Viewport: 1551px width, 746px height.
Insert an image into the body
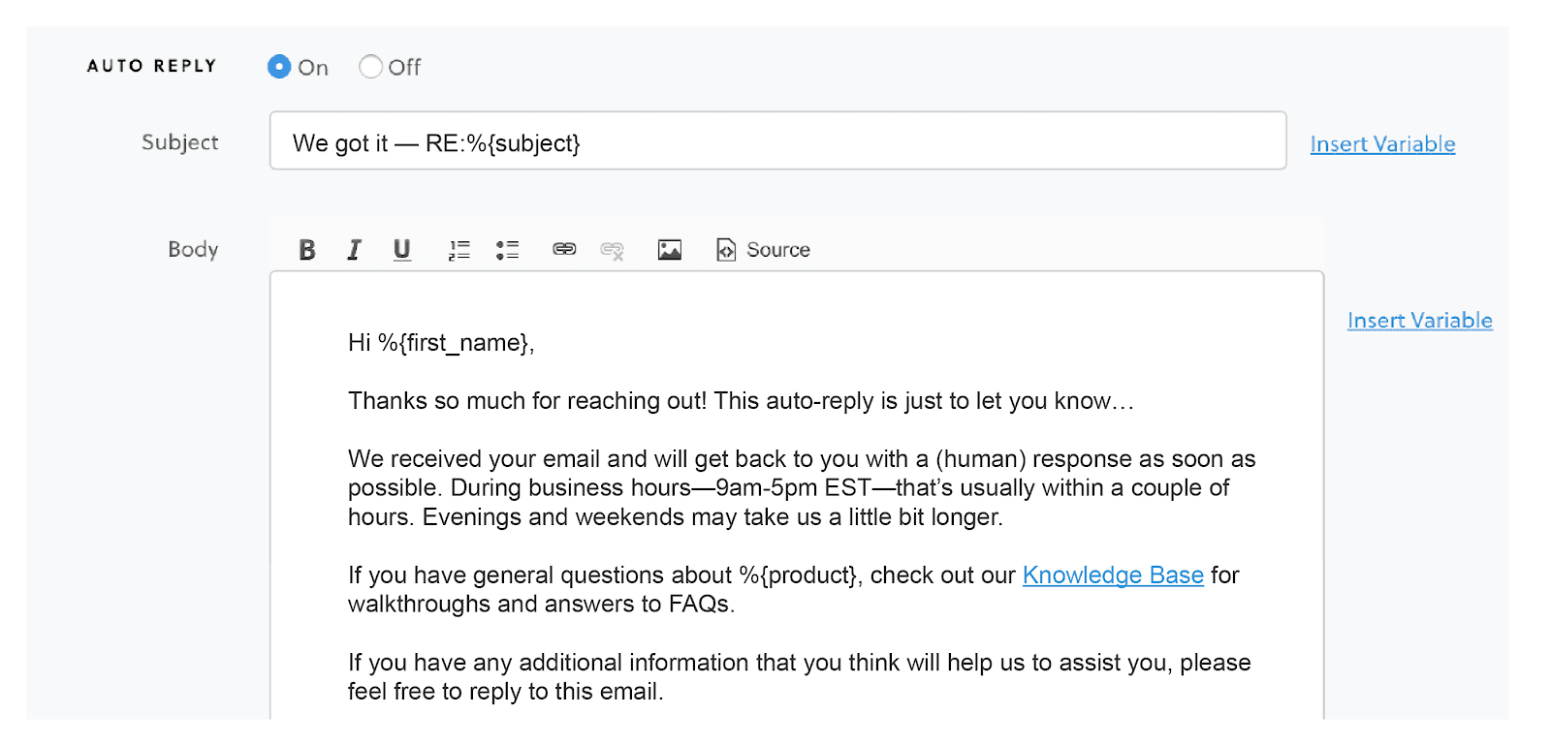[669, 250]
